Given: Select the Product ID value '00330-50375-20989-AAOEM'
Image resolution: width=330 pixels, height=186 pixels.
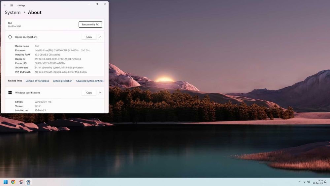Looking at the screenshot, I should pyautogui.click(x=50, y=63).
